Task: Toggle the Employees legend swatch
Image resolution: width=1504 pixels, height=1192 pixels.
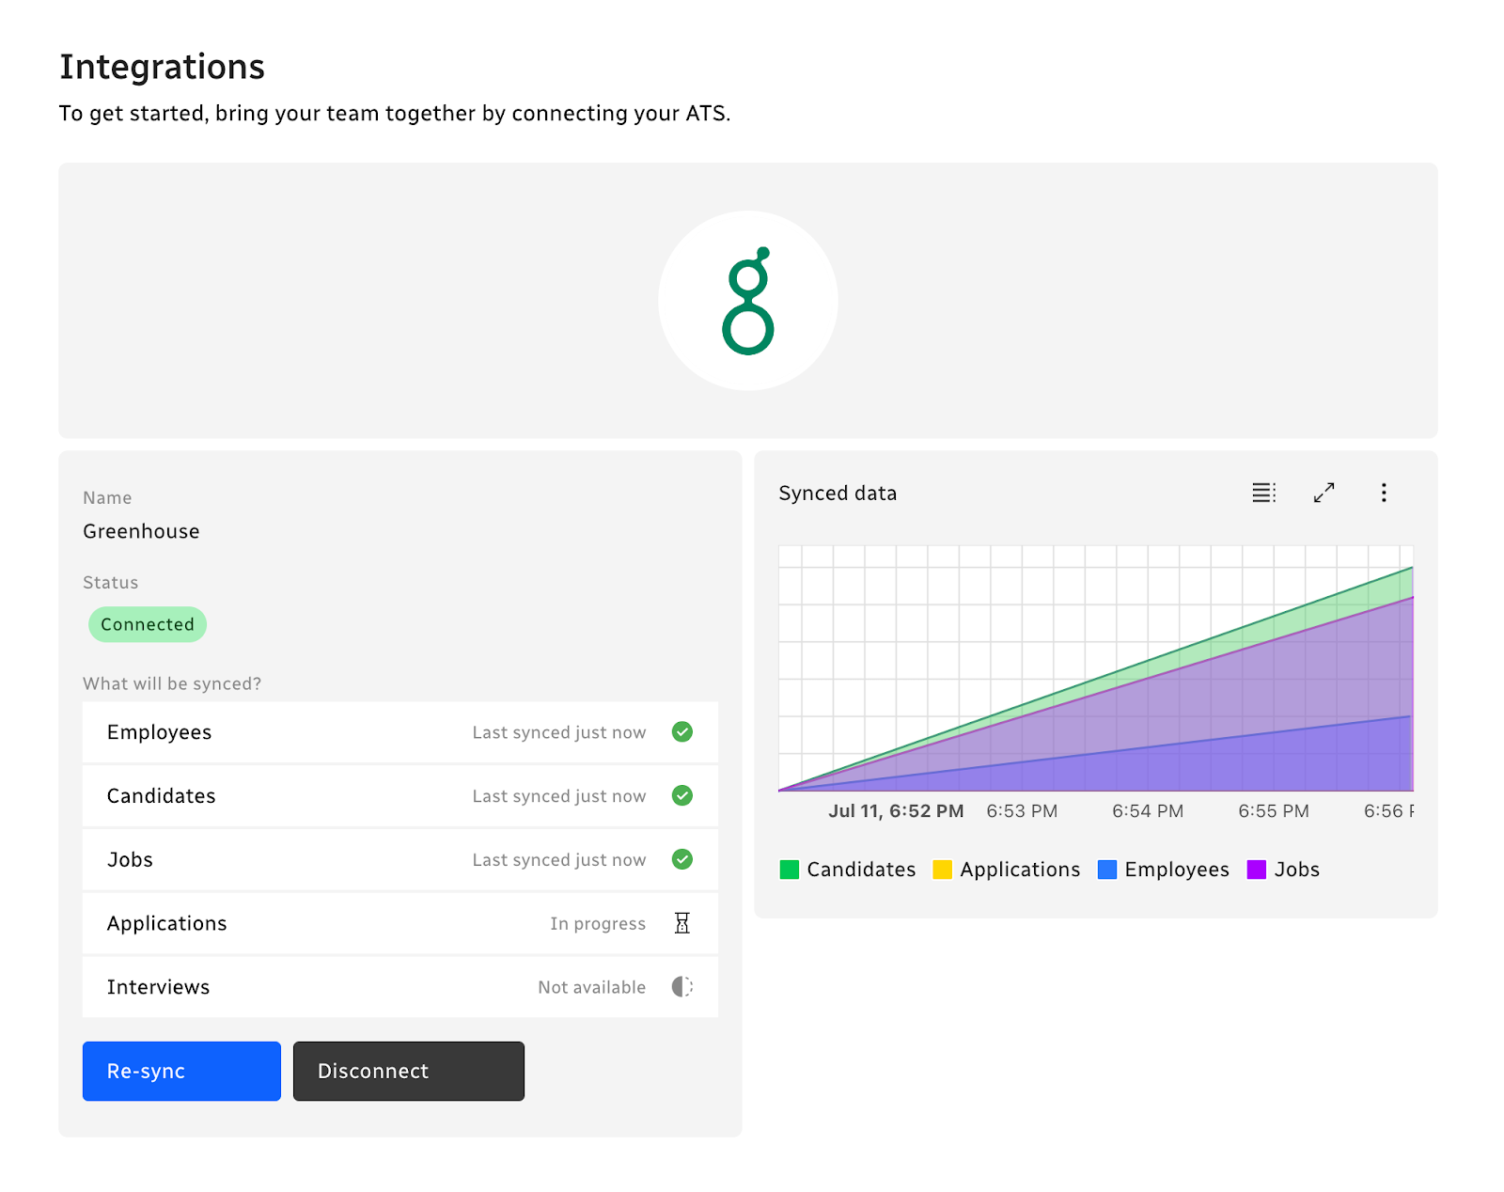Action: [x=1107, y=870]
